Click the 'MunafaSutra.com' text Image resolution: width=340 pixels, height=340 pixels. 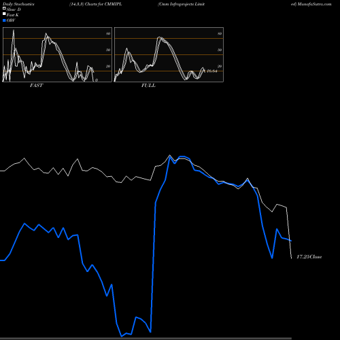315,4
